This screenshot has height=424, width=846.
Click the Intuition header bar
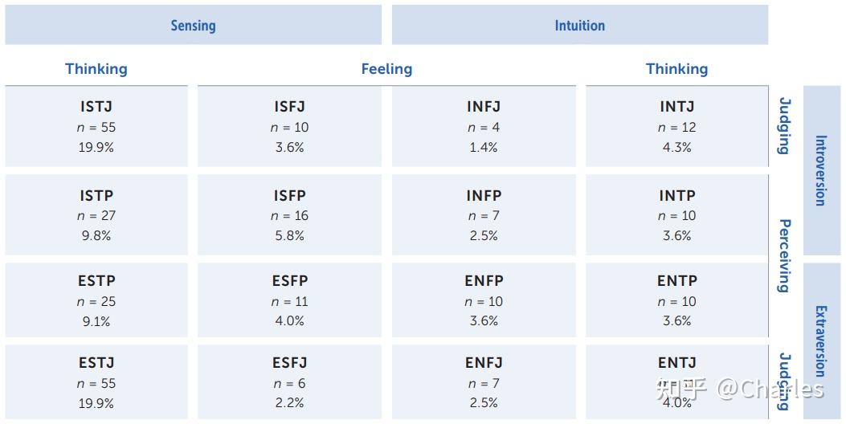tap(579, 25)
